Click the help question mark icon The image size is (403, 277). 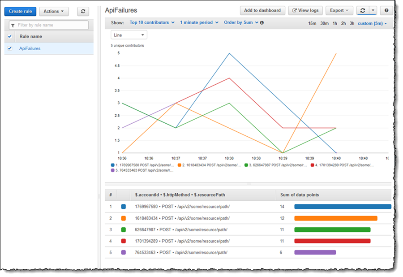pyautogui.click(x=386, y=10)
